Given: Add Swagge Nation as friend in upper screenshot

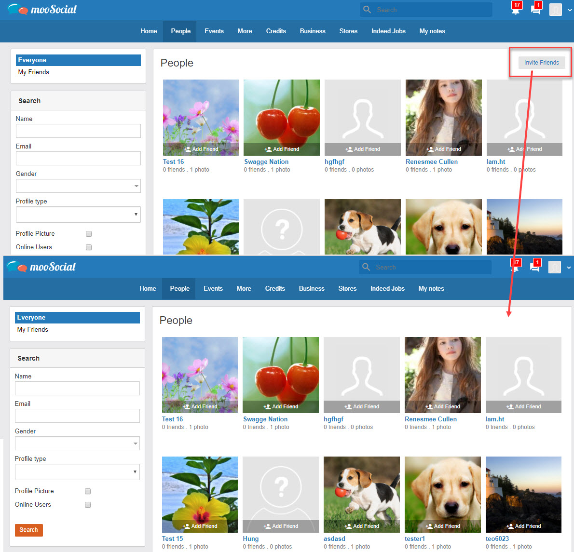Looking at the screenshot, I should (282, 149).
